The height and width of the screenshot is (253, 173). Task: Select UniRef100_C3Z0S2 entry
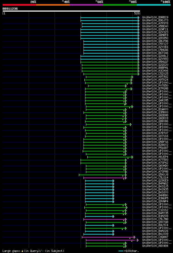point(155,210)
